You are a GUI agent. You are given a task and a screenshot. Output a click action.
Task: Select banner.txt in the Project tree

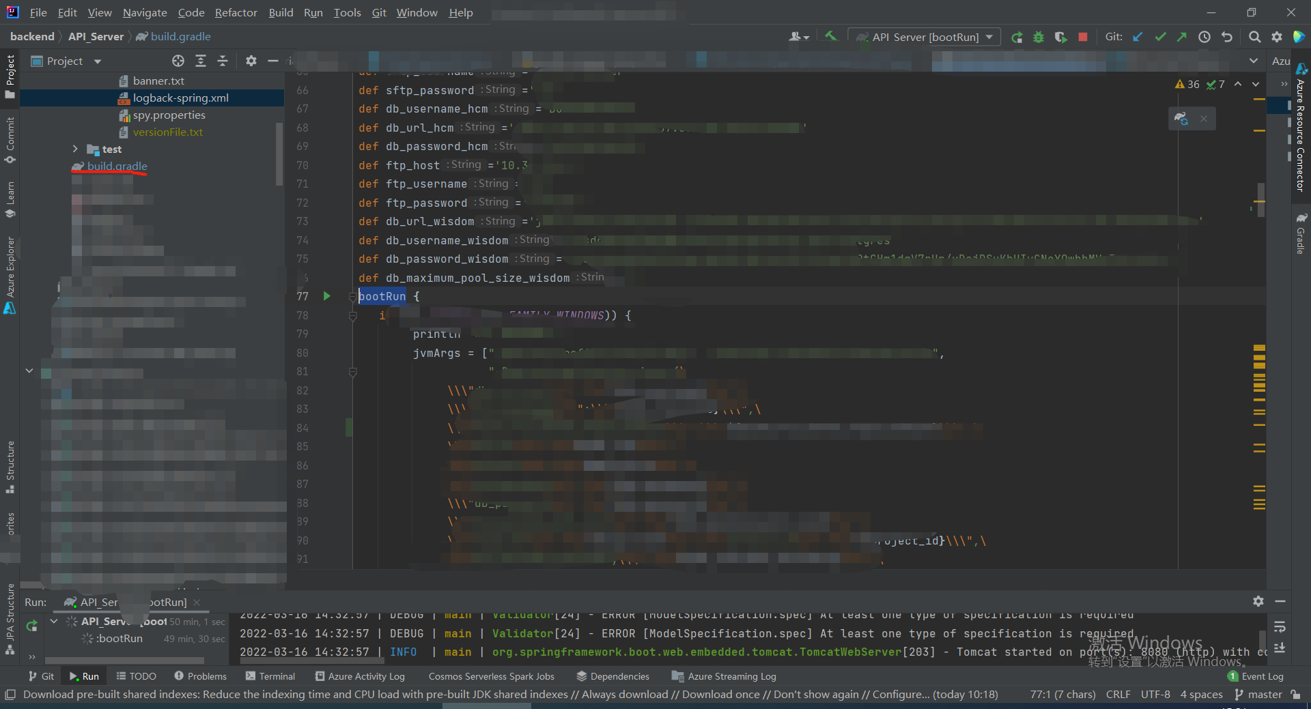point(158,81)
